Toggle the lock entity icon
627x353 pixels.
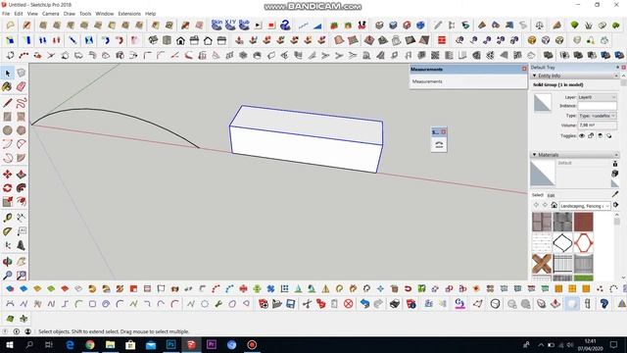pyautogui.click(x=591, y=135)
